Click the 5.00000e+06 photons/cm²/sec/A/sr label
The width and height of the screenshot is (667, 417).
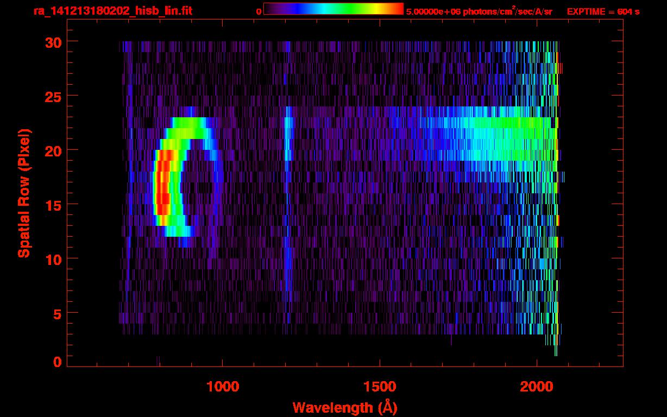coord(479,11)
